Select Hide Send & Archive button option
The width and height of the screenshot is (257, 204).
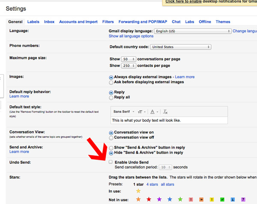coord(111,153)
